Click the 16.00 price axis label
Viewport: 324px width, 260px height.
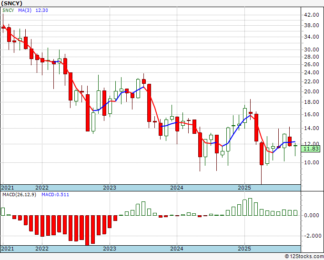(x=312, y=114)
